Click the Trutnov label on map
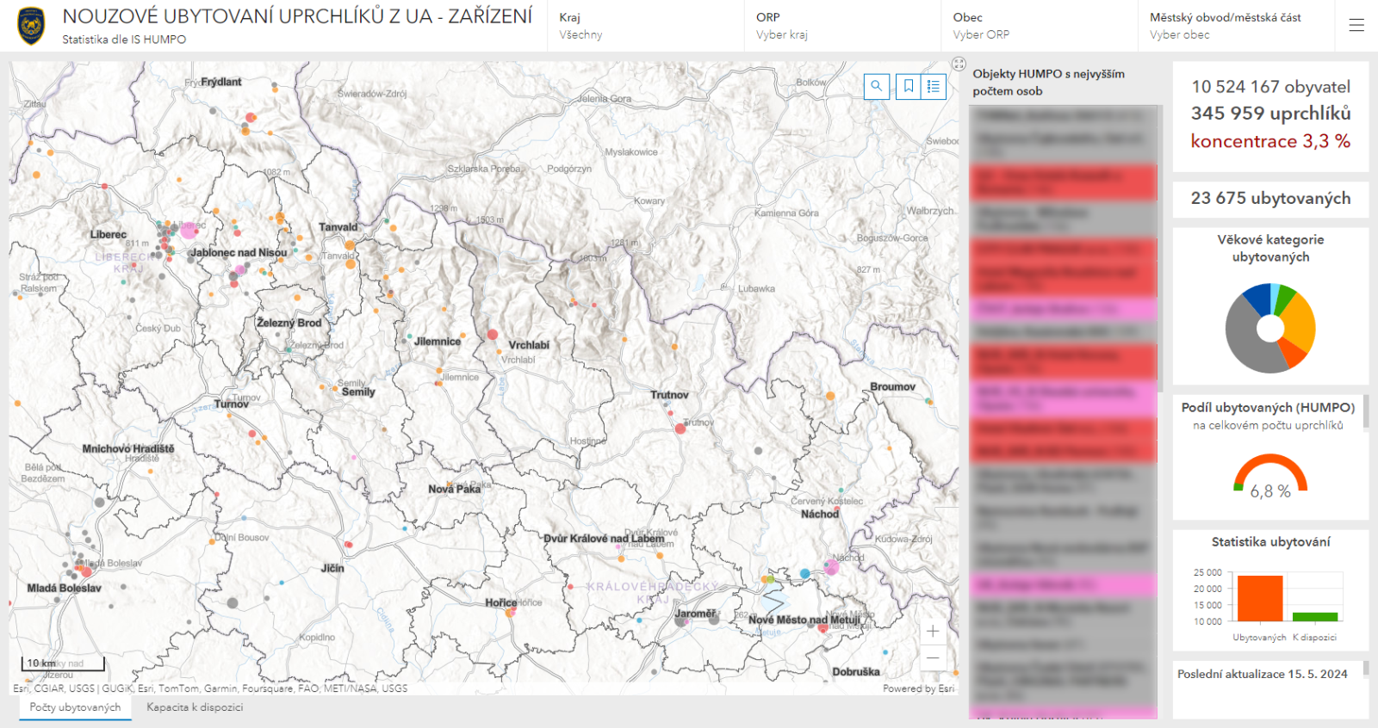 point(669,395)
